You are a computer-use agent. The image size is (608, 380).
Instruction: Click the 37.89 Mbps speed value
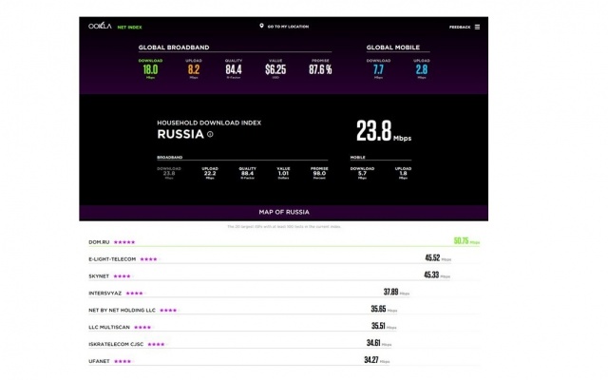click(x=396, y=292)
